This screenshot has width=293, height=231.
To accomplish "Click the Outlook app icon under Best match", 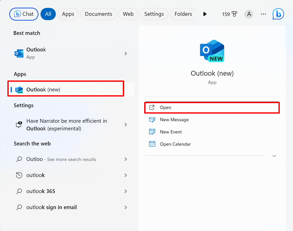I will click(x=19, y=53).
